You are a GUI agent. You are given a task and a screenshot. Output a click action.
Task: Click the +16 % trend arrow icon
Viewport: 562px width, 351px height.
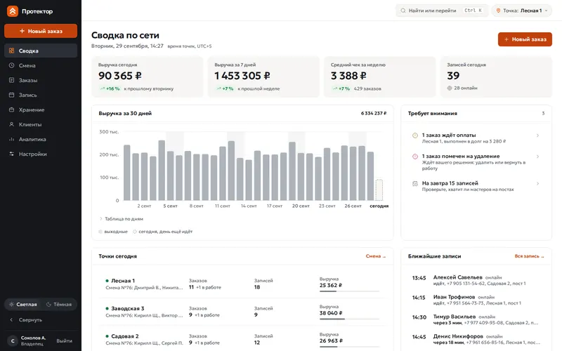coord(103,88)
